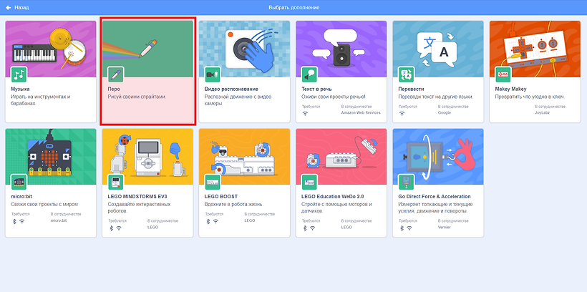Open the micro:bit banner image
Viewport: 587px width, 292px height.
click(51, 157)
